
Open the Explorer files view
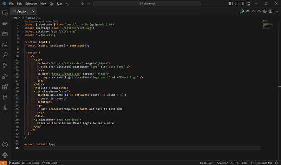[5, 44]
